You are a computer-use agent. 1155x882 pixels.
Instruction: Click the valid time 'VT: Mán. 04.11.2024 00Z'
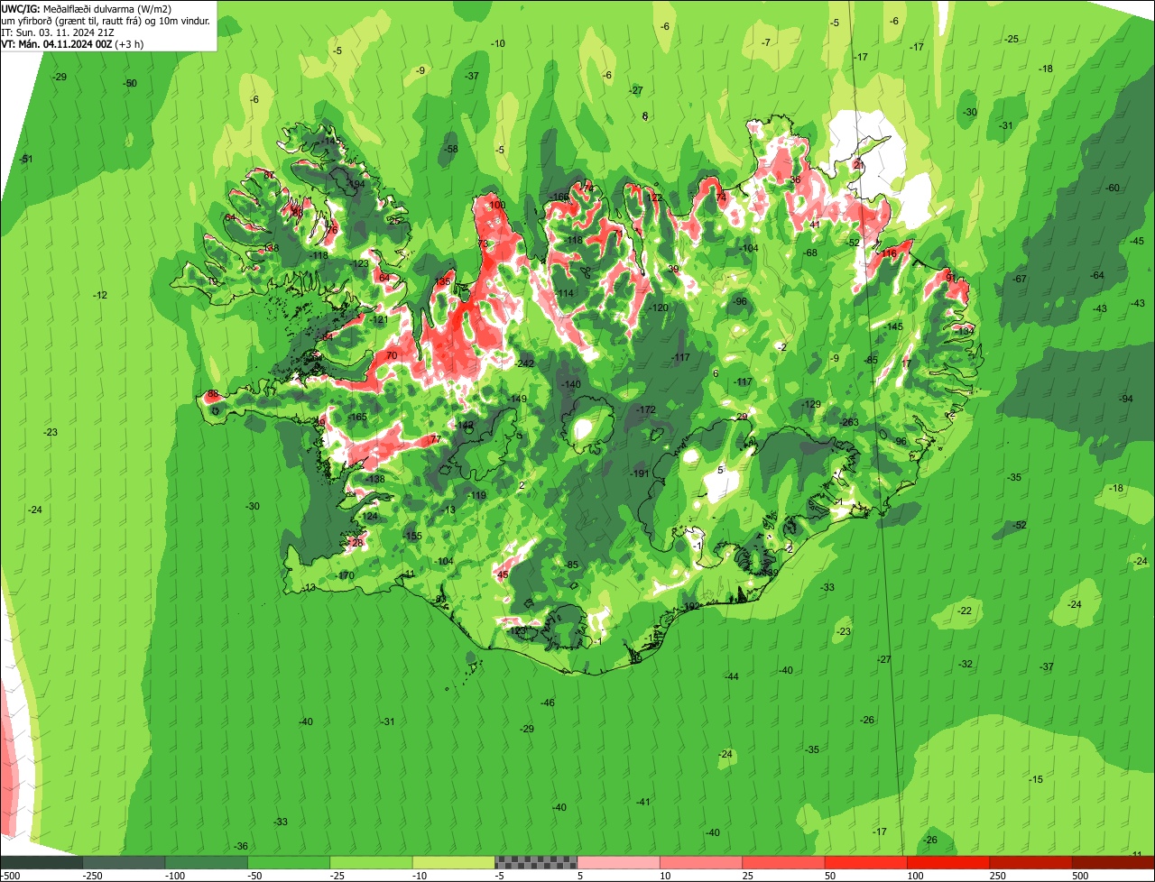tap(57, 43)
